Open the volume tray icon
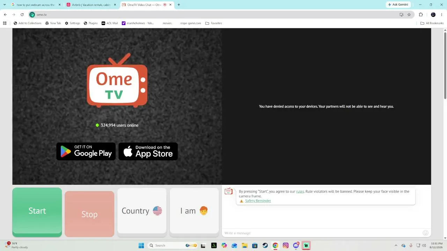This screenshot has width=447, height=251. [x=424, y=245]
